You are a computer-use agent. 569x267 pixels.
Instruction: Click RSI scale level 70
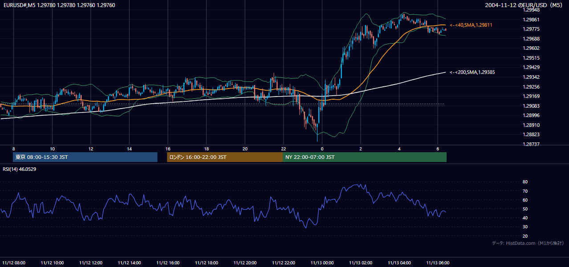pyautogui.click(x=525, y=191)
